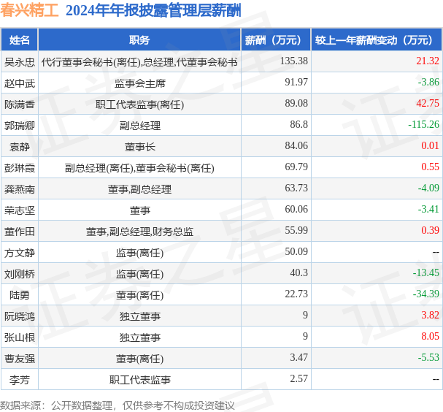Click the name 赵中武
The height and width of the screenshot is (412, 443).
[20, 83]
